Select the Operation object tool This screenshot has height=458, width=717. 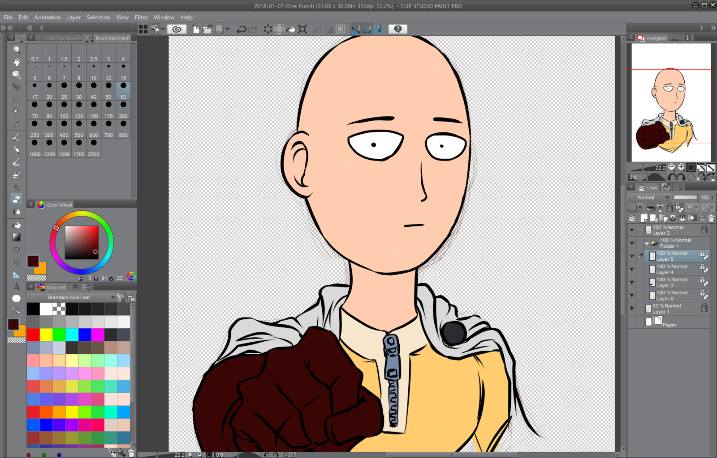click(x=17, y=74)
